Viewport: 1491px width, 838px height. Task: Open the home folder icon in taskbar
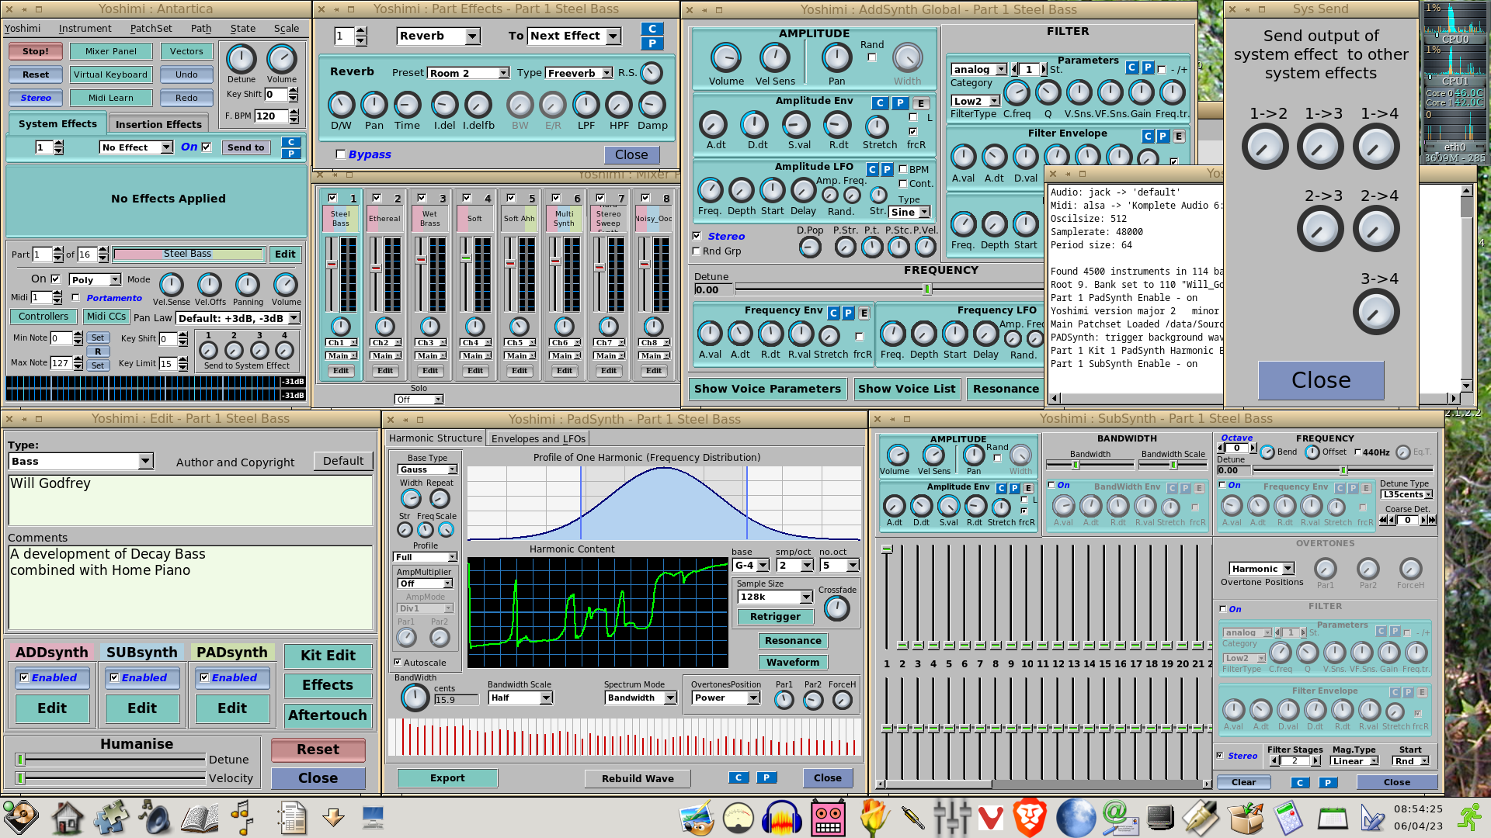tap(67, 818)
